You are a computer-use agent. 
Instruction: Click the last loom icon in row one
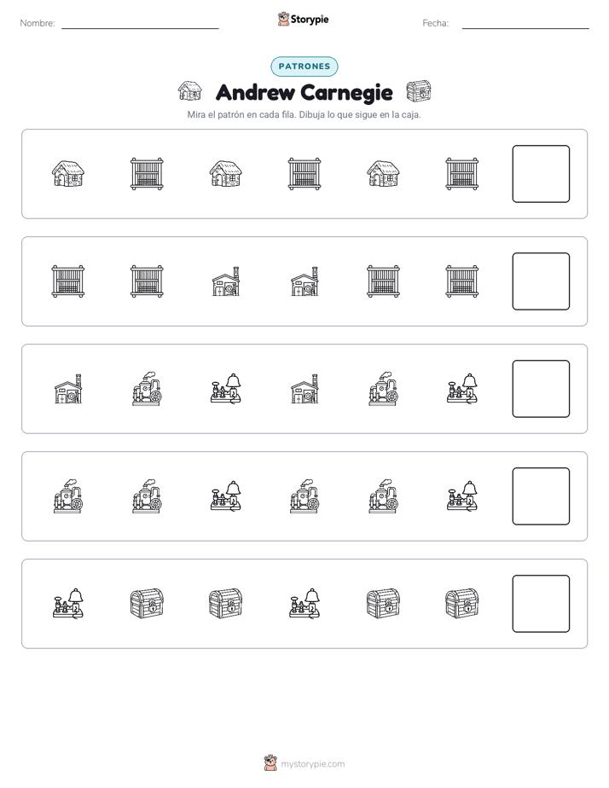pyautogui.click(x=461, y=174)
